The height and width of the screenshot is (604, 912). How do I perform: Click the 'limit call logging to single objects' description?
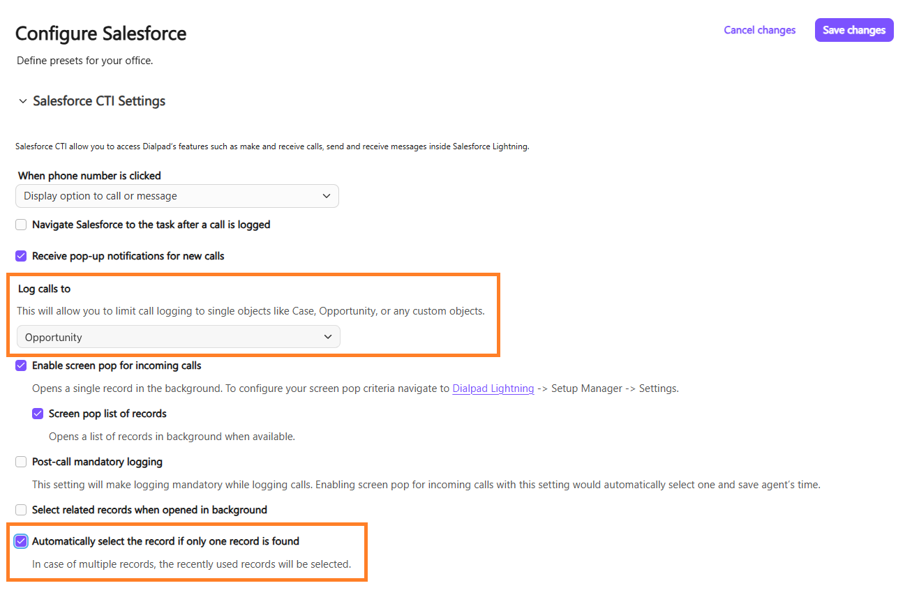pos(251,311)
